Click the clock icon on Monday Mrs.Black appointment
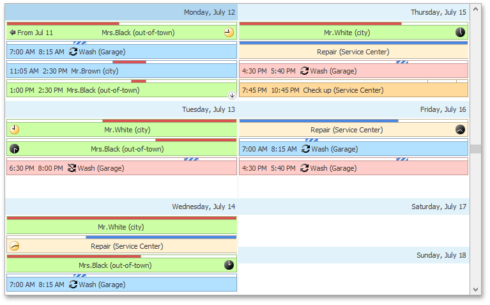The image size is (490, 305). coord(229,32)
